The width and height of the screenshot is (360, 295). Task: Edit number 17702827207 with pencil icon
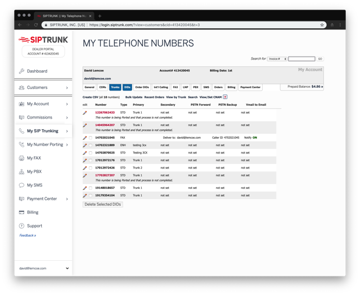(85, 175)
